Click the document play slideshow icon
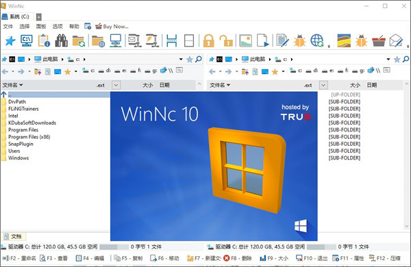The width and height of the screenshot is (411, 267). coord(263,41)
